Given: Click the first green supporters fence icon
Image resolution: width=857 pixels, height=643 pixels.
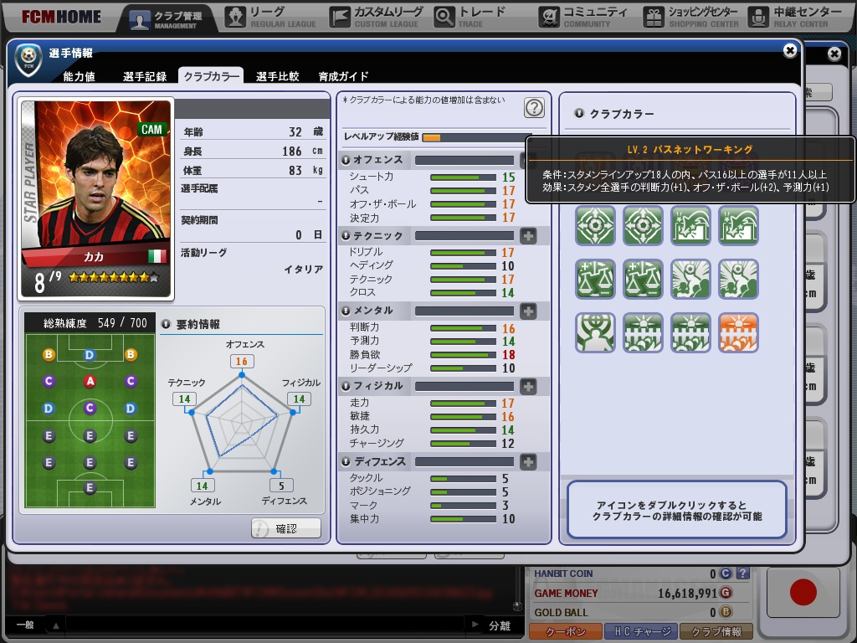Looking at the screenshot, I should (643, 332).
